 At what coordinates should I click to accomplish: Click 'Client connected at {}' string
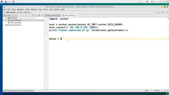[74, 30]
